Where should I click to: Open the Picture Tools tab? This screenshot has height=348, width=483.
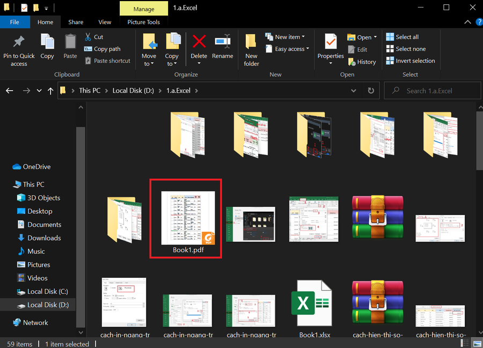coord(143,22)
